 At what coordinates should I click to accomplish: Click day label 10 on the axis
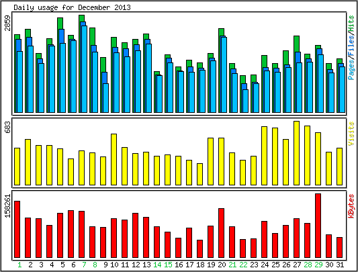[x=114, y=265]
